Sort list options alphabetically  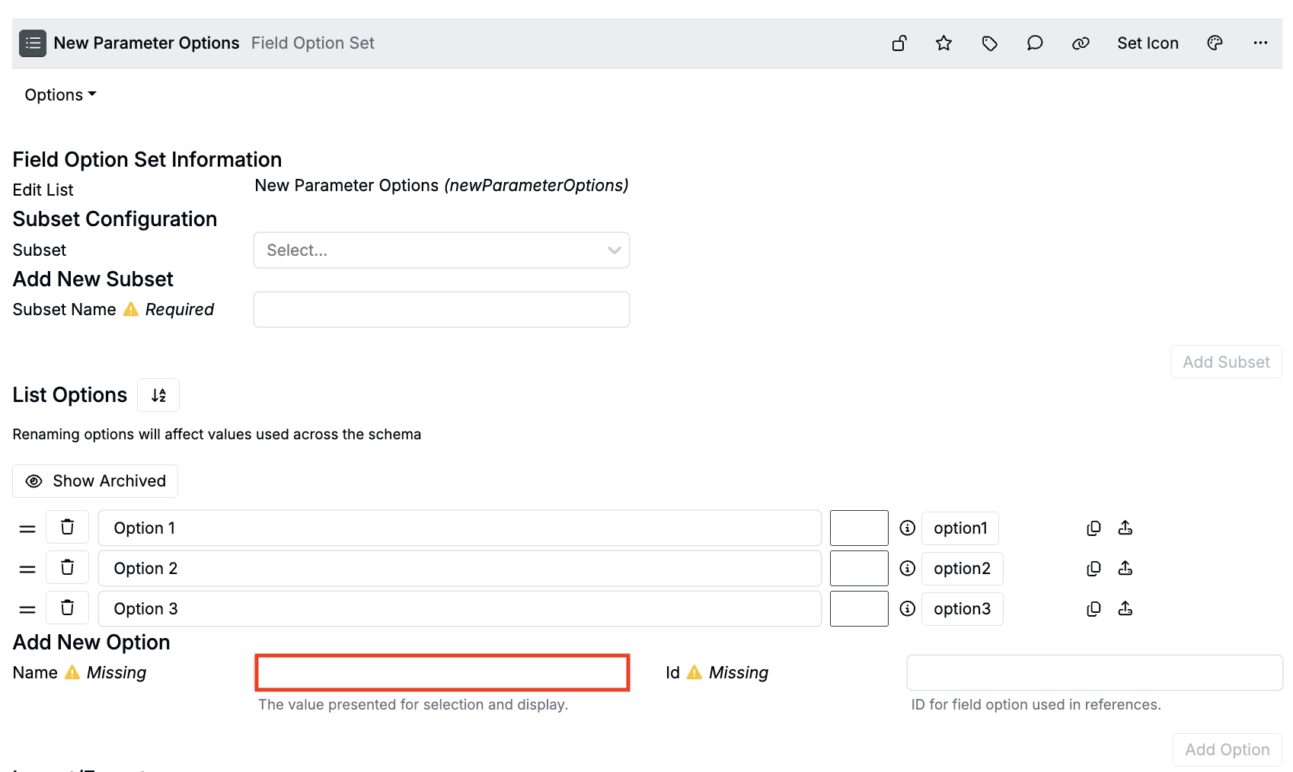pos(158,395)
